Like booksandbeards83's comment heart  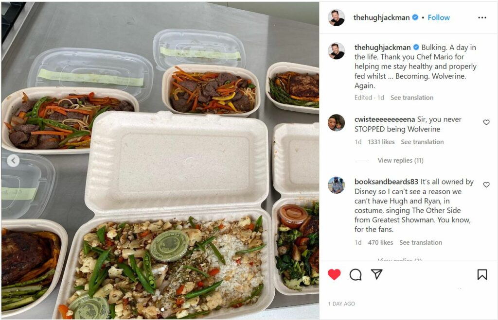(x=486, y=185)
